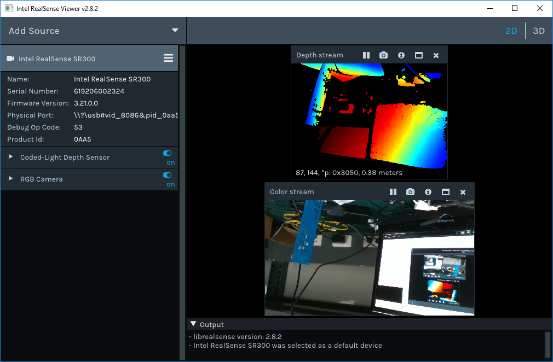The height and width of the screenshot is (362, 553).
Task: Switch to the 3D view tab
Action: pos(538,31)
